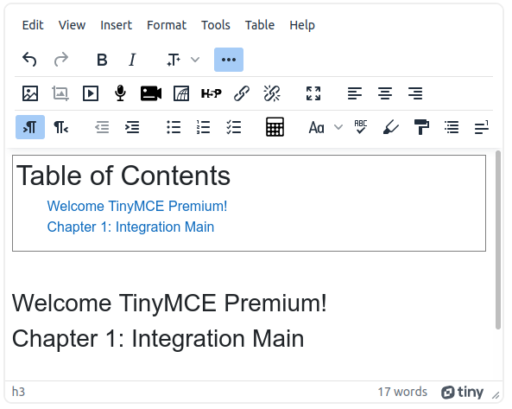The height and width of the screenshot is (409, 512).
Task: Toggle fullscreen mode icon
Action: point(313,93)
